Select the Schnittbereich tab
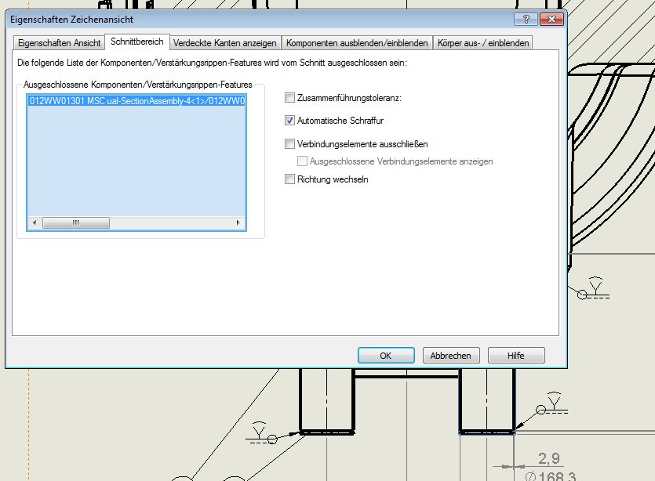The image size is (655, 481). click(x=137, y=42)
